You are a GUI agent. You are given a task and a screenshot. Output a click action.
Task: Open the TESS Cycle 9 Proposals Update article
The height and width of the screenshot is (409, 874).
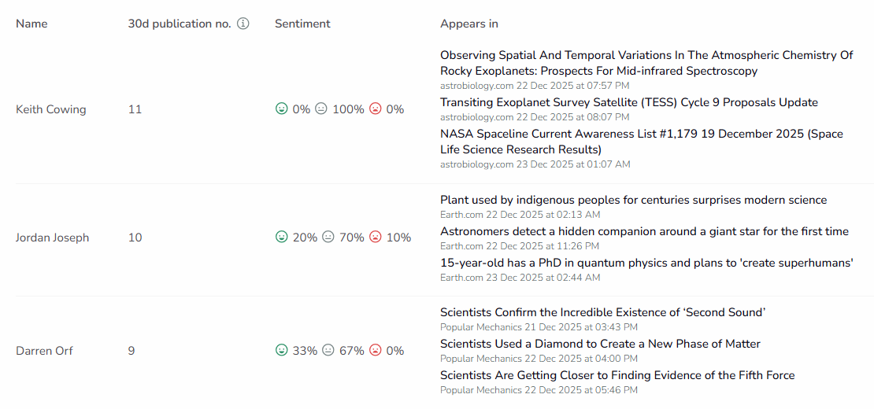[x=628, y=102]
